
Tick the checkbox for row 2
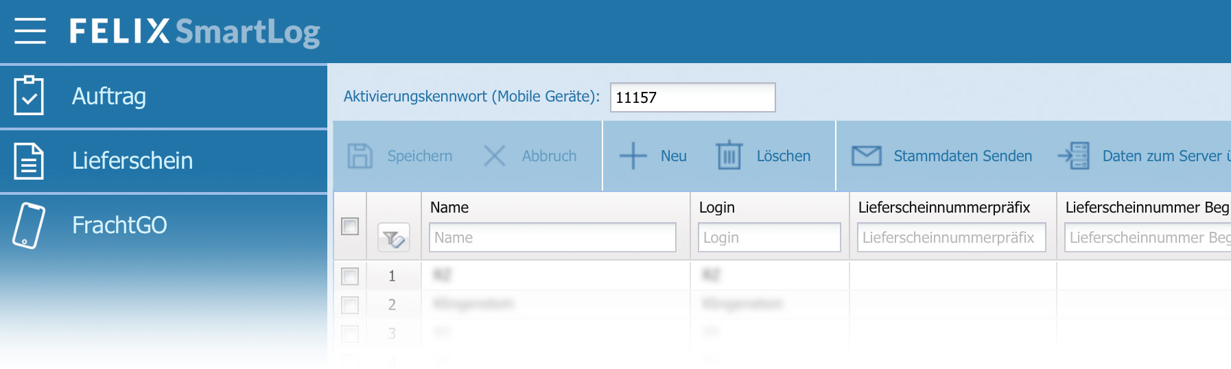tap(350, 305)
